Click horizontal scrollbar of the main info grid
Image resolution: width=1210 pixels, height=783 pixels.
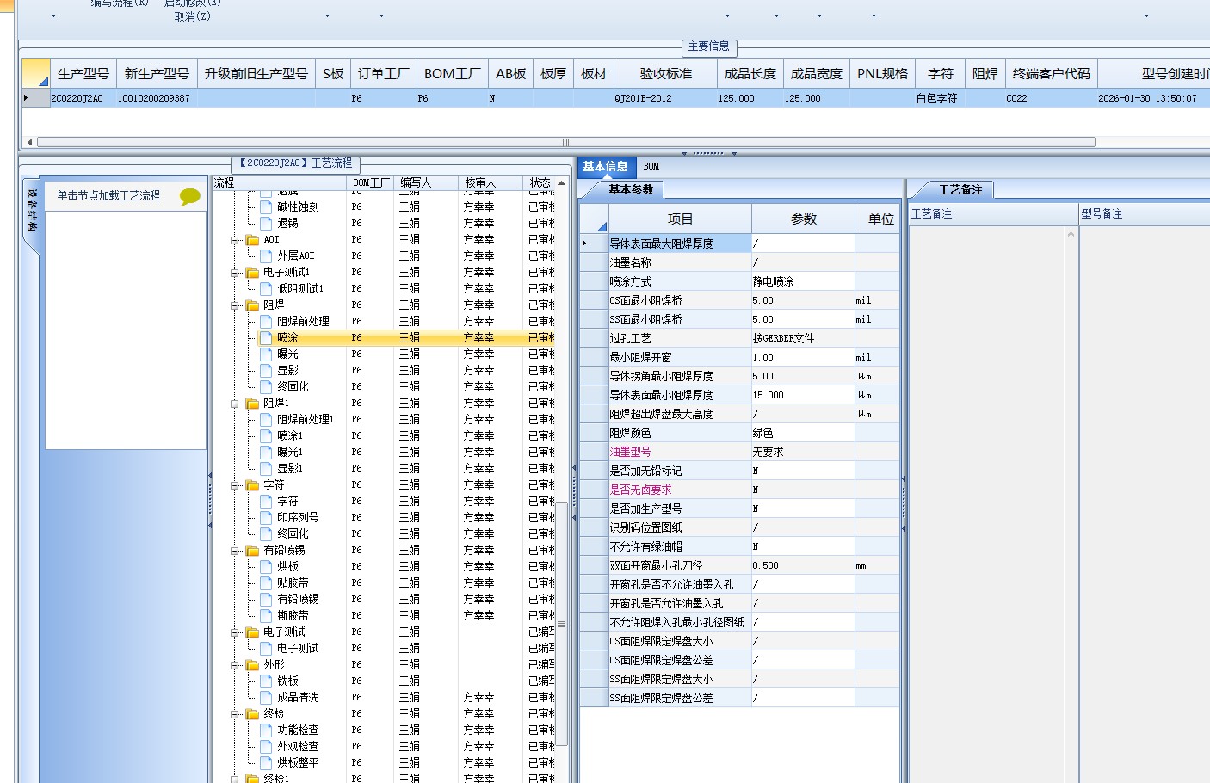pyautogui.click(x=565, y=142)
